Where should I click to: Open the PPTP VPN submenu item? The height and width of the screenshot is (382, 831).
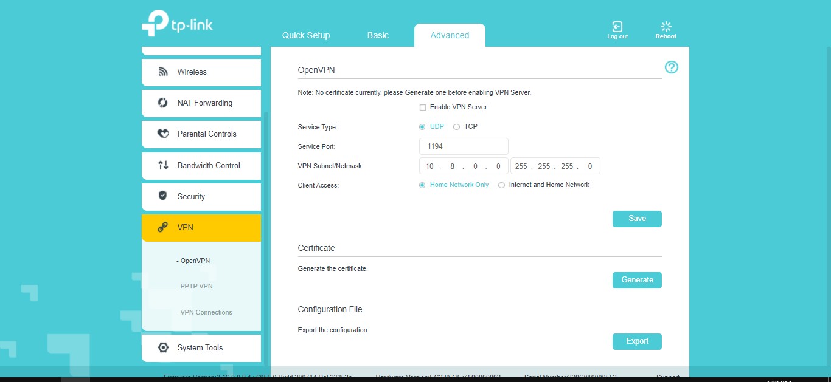coord(196,286)
